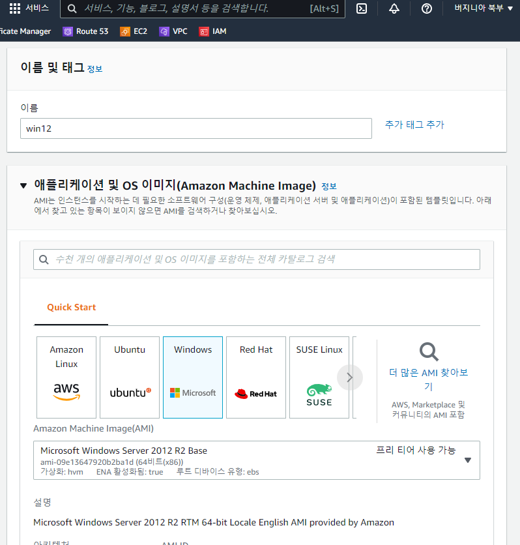Image resolution: width=520 pixels, height=545 pixels.
Task: Click the ENA 활성화됨: true text
Action: pos(130,472)
